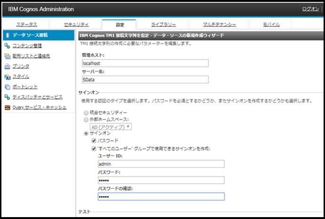Open the ライブラリー tab
Image resolution: width=325 pixels, height=219 pixels.
(164, 25)
